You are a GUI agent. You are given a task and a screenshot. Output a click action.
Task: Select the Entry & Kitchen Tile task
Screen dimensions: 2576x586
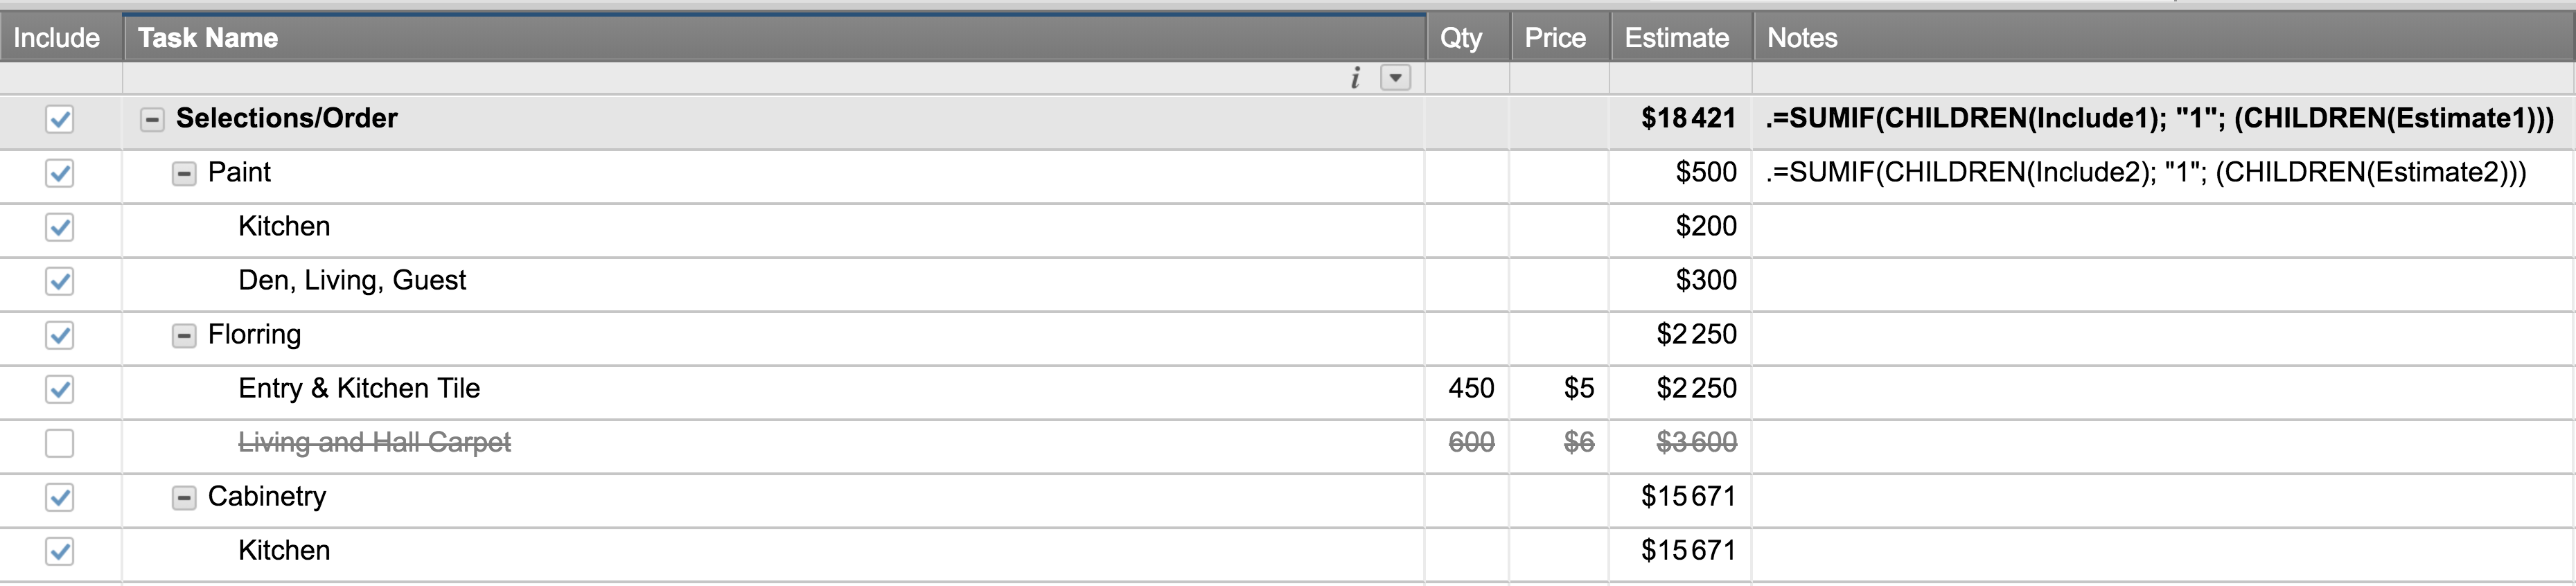pyautogui.click(x=359, y=389)
